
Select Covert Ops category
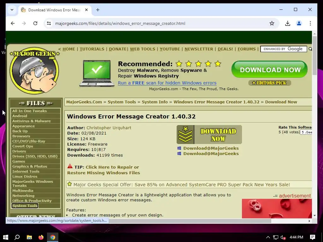pos(23,146)
